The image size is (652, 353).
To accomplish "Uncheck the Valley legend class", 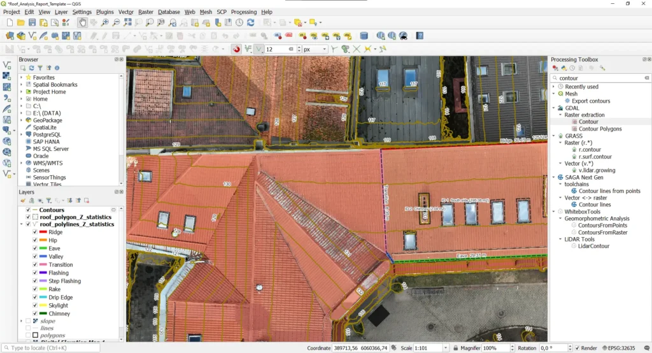I will click(35, 256).
